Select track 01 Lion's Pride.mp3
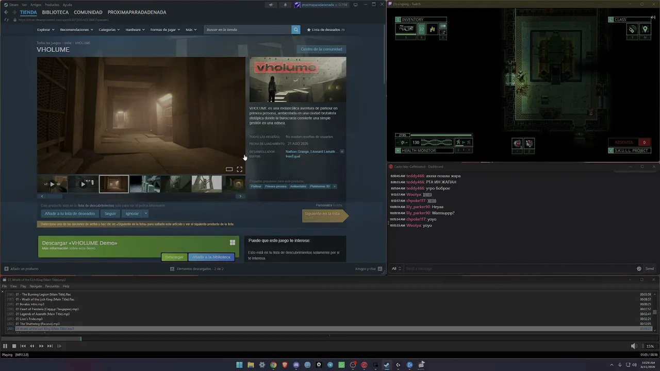The image size is (660, 371). [x=29, y=319]
